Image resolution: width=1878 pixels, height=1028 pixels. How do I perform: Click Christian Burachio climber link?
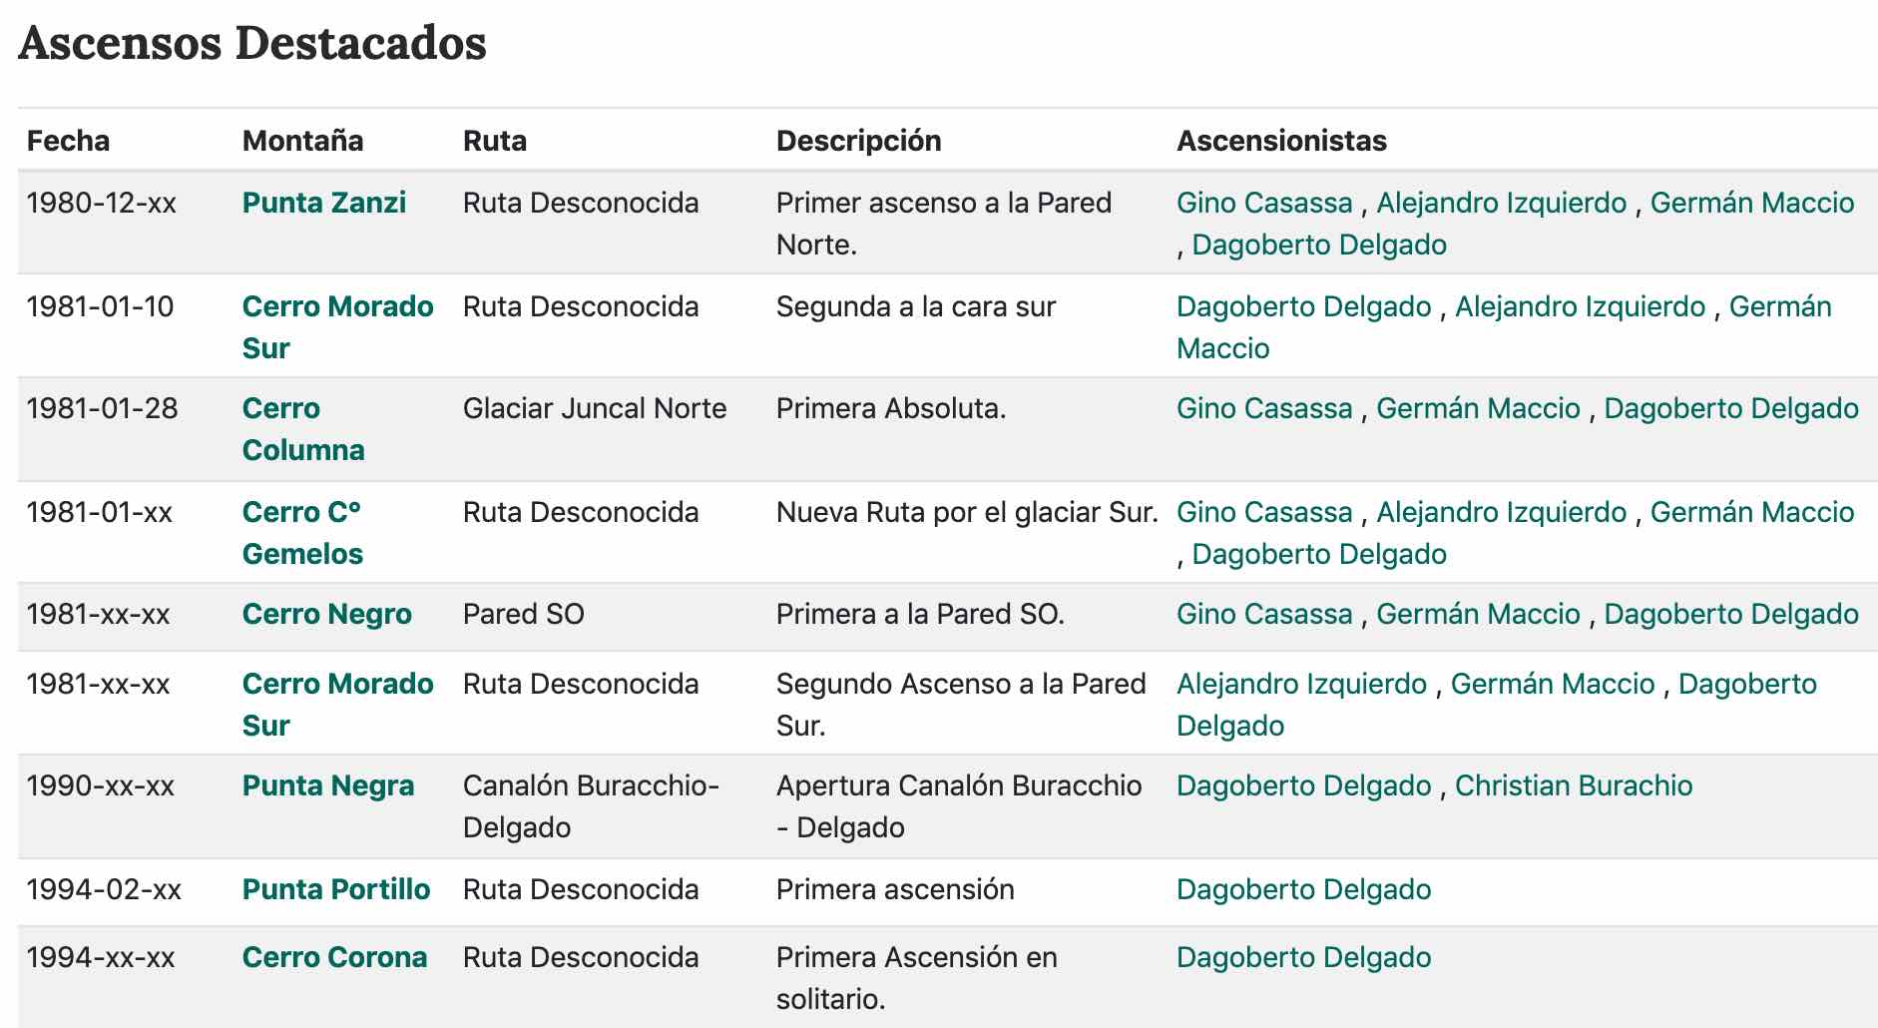pos(1573,785)
